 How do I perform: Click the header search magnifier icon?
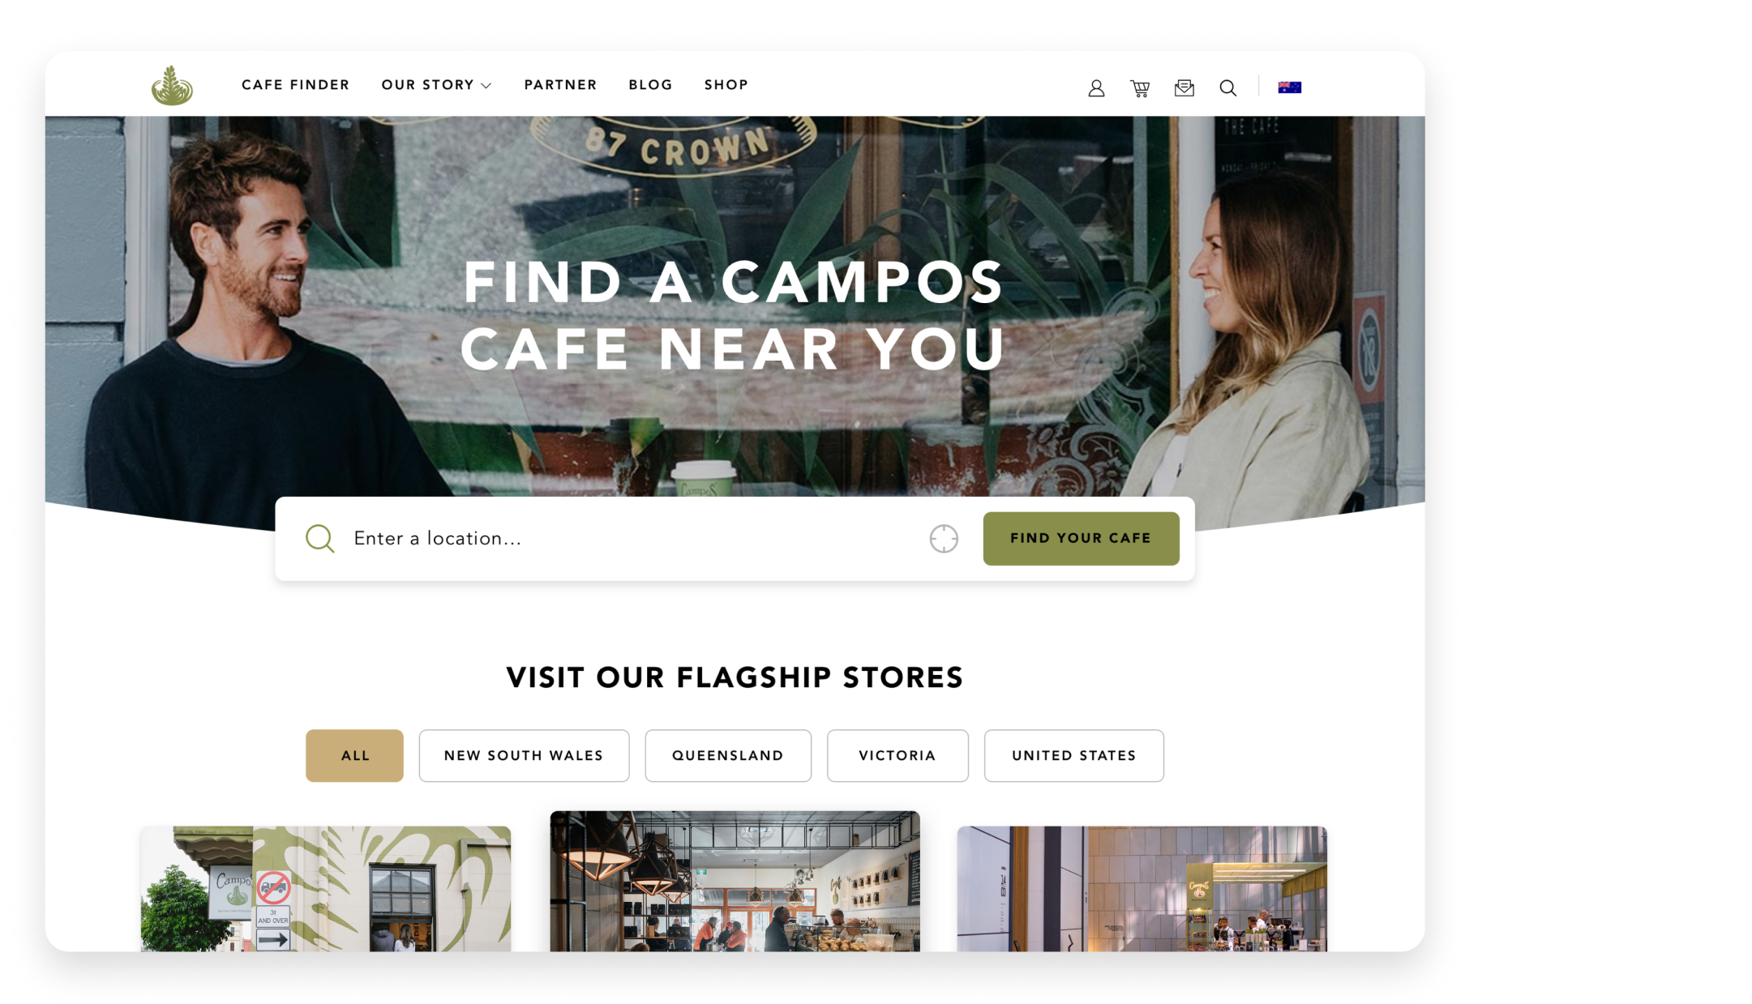coord(1227,88)
